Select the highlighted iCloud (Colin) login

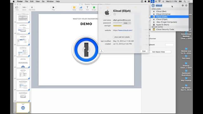[x=170, y=17]
